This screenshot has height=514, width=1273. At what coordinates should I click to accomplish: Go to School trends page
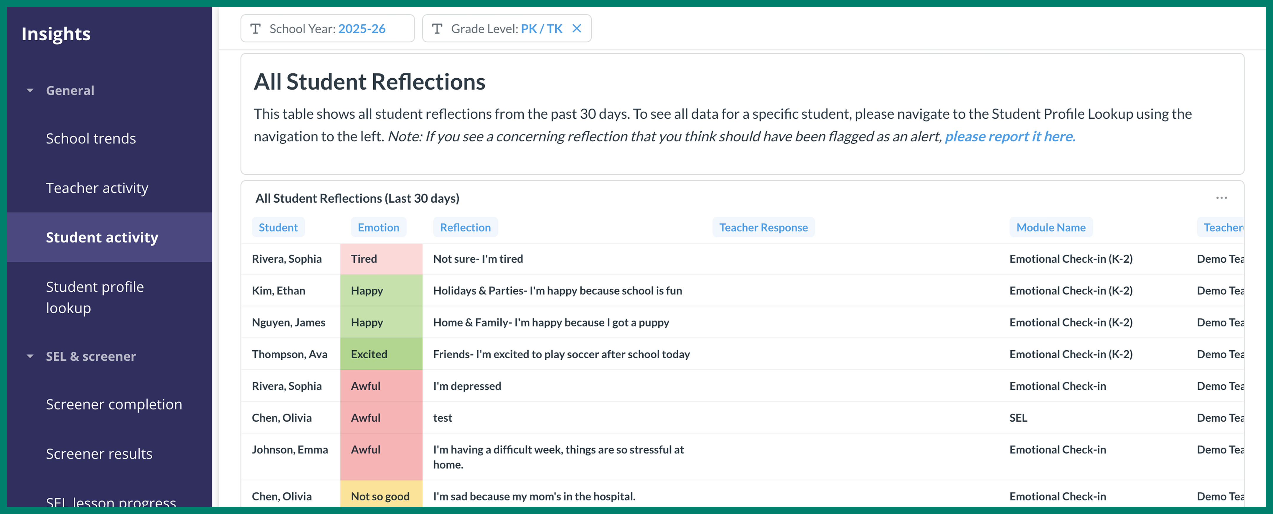tap(91, 139)
